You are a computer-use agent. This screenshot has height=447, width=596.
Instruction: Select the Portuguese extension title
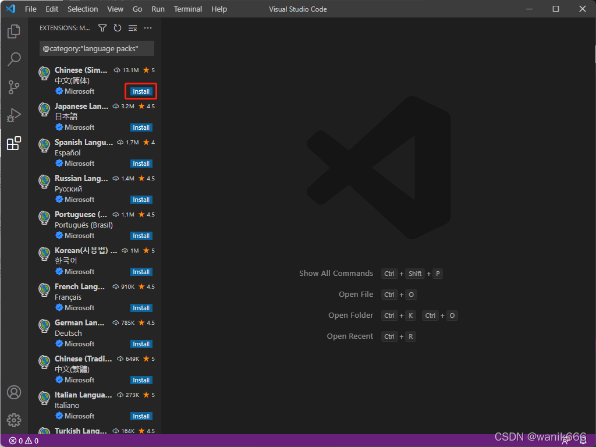click(81, 214)
